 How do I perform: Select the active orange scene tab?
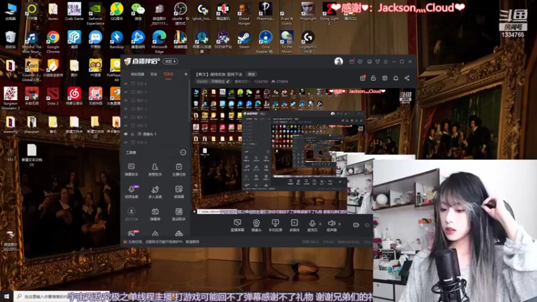click(168, 74)
